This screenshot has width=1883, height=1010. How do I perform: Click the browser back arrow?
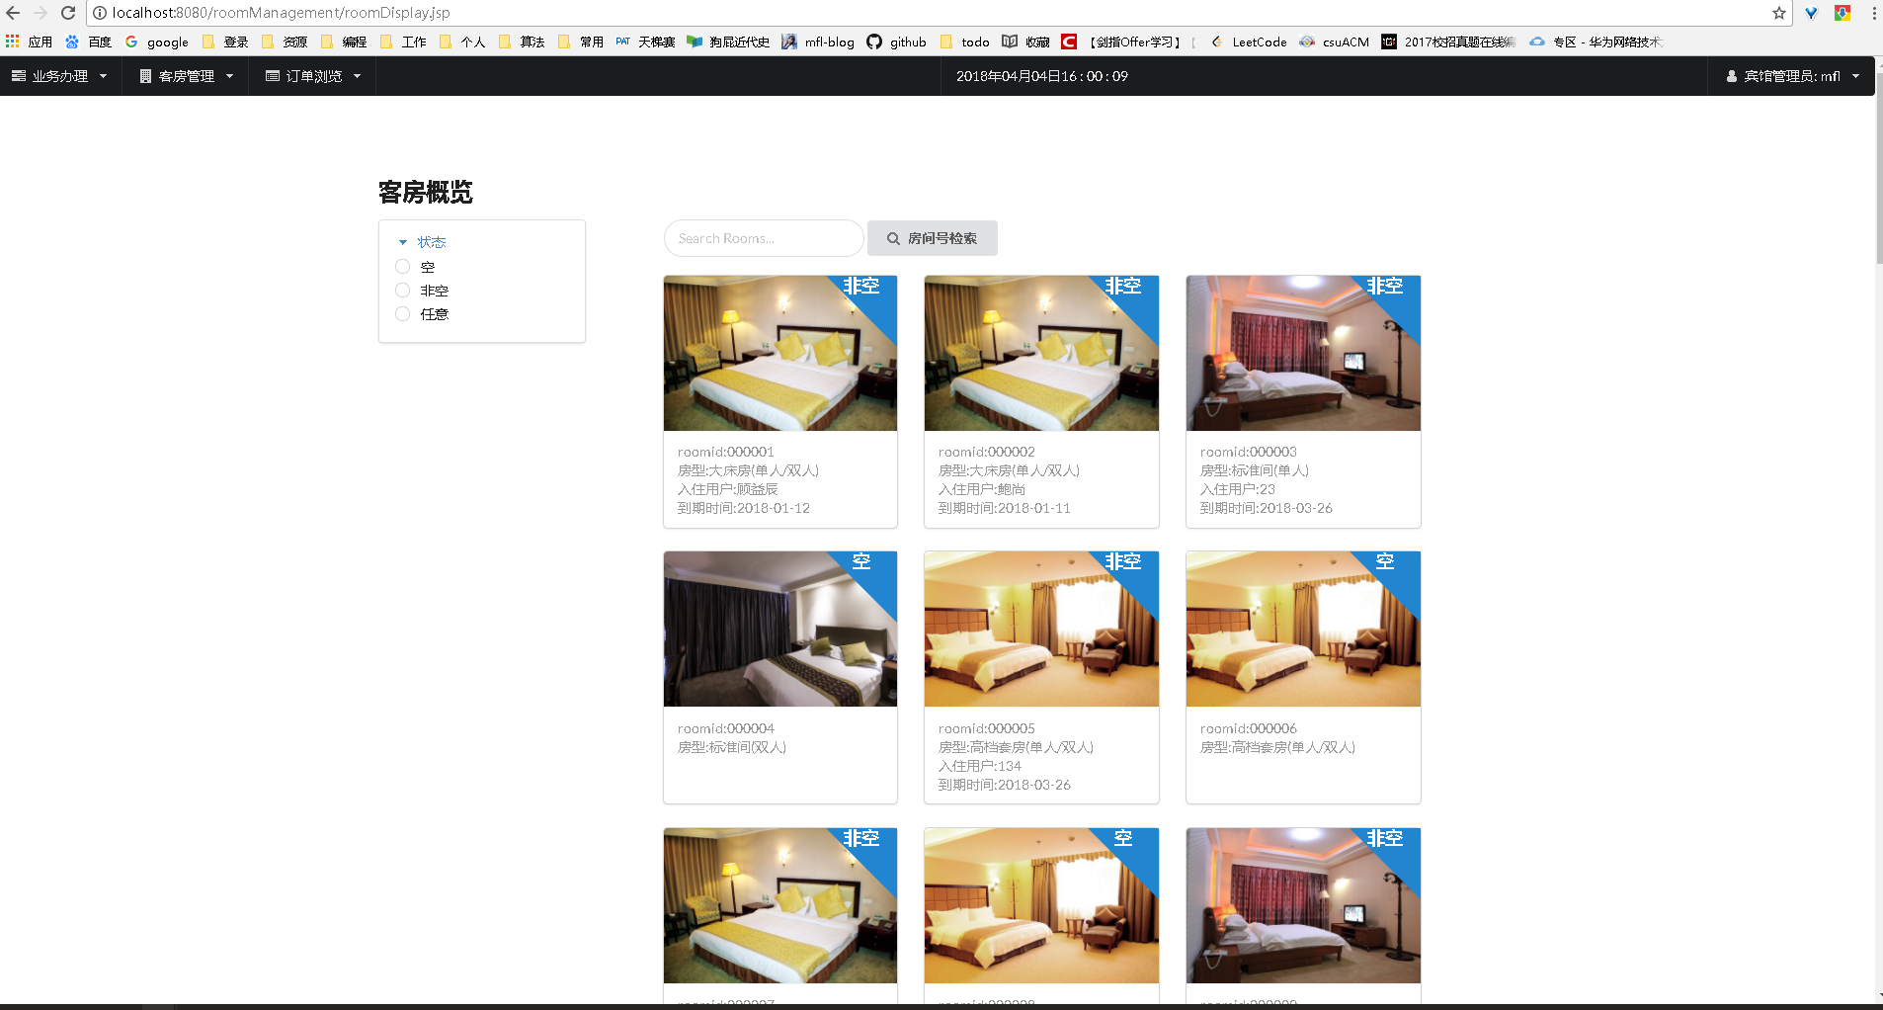13,13
